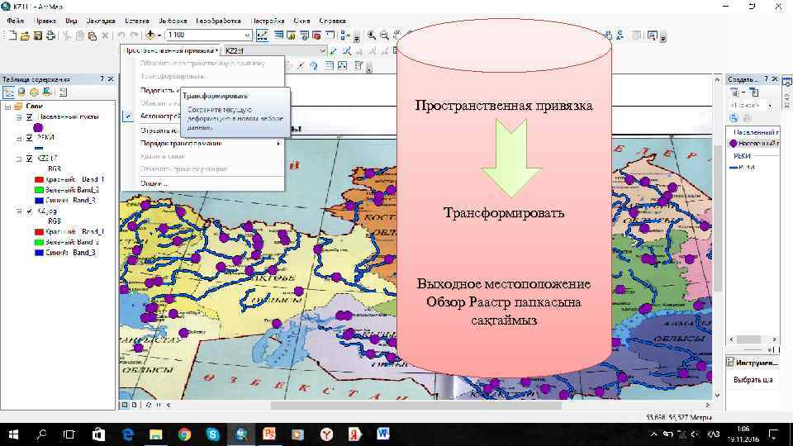793x446 pixels.
Task: Open the Пространственная привязка dropdown menu
Action: [171, 50]
